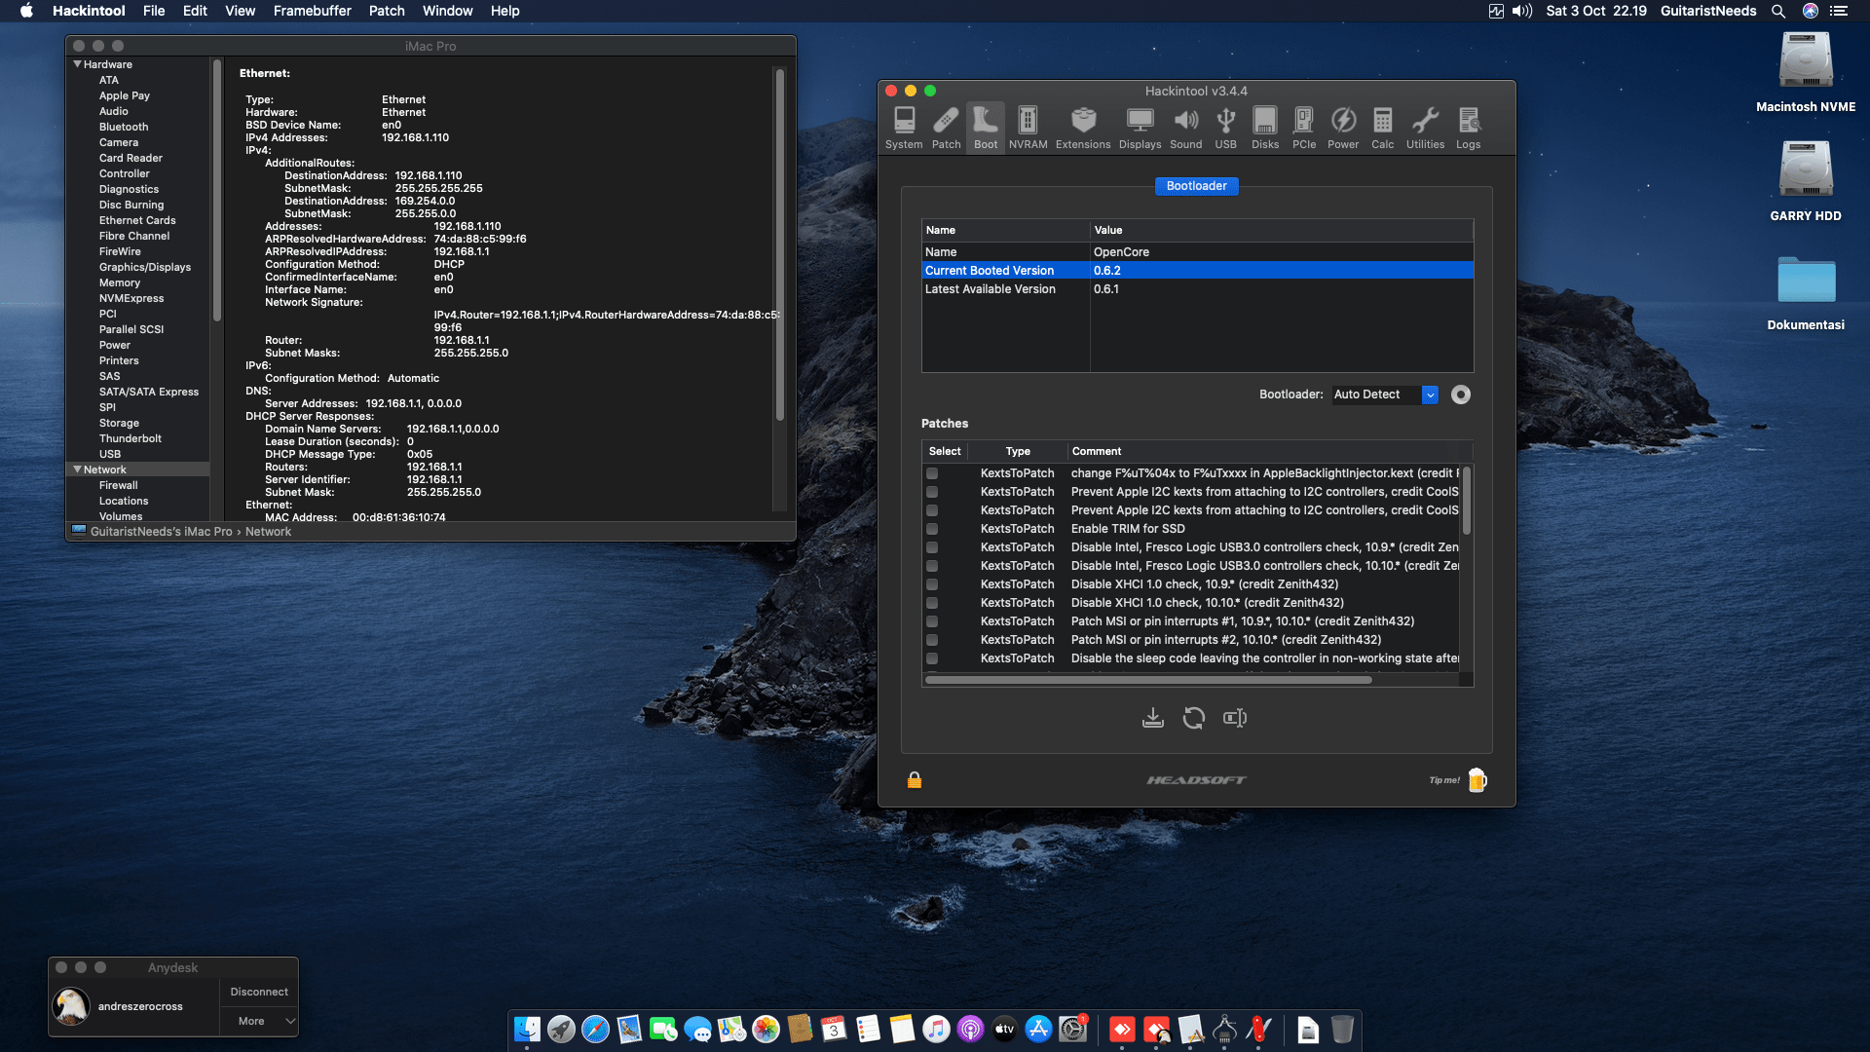
Task: Click the refresh patches icon
Action: pyautogui.click(x=1194, y=718)
